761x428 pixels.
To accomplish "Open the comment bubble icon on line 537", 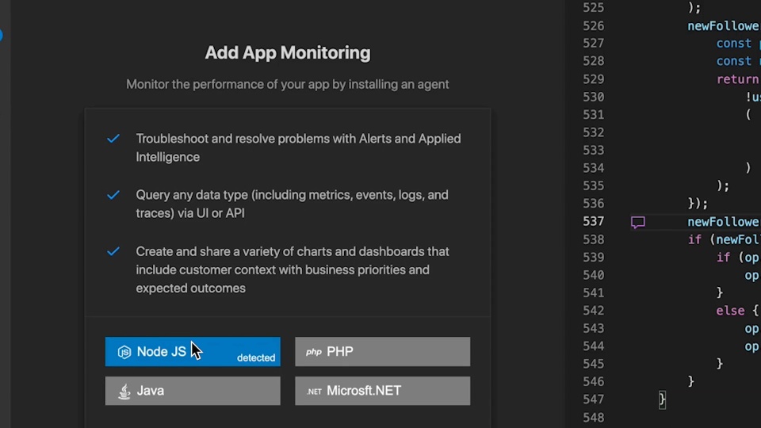I will [x=637, y=222].
